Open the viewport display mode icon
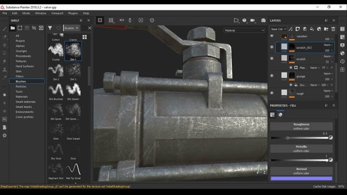The height and width of the screenshot is (195, 347). click(236, 21)
